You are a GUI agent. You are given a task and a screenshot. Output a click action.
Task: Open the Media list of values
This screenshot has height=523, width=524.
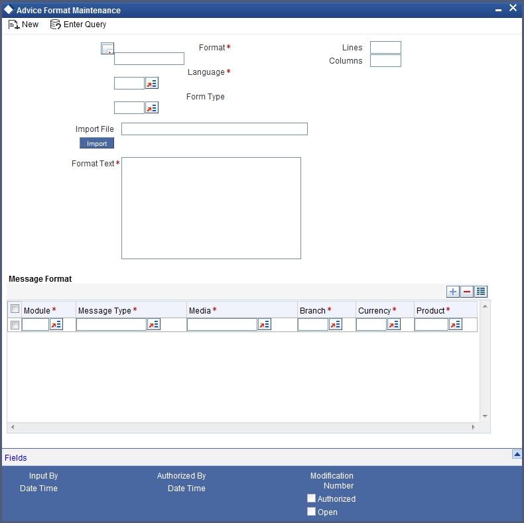[x=265, y=324]
